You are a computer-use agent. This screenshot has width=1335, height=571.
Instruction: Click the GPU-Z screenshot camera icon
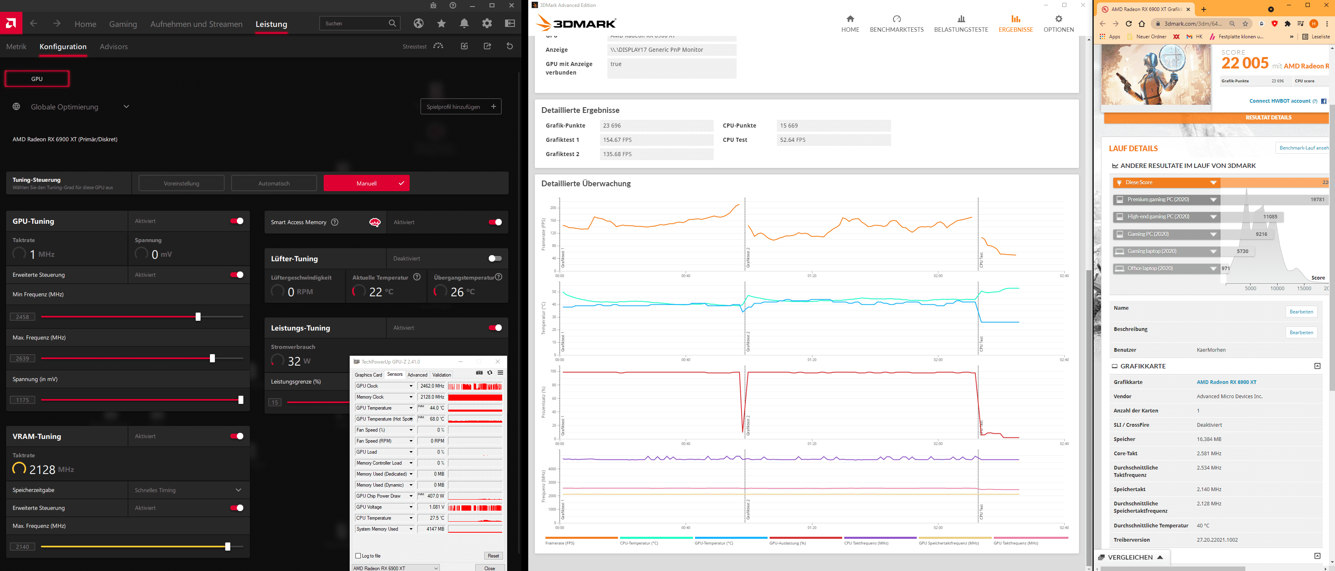[x=479, y=373]
